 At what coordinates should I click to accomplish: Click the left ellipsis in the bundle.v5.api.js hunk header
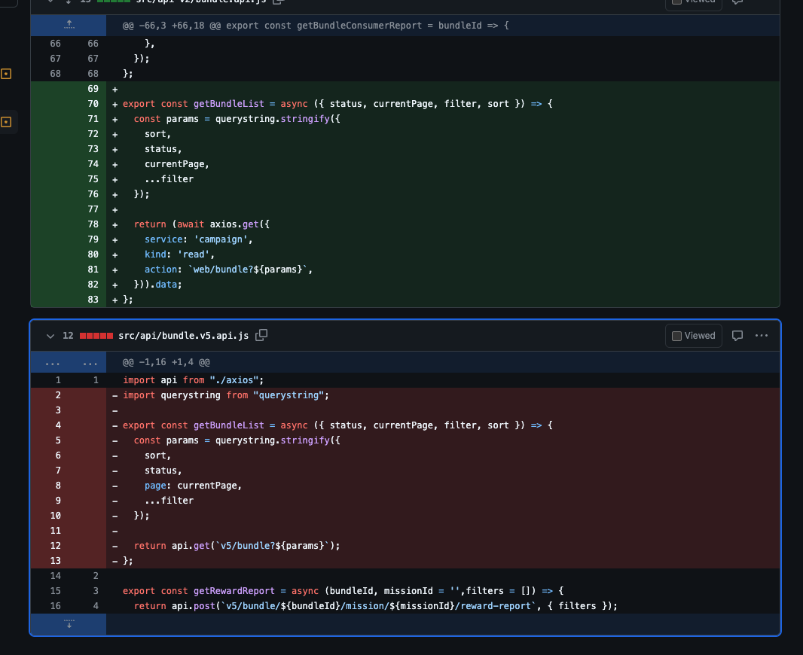point(53,363)
